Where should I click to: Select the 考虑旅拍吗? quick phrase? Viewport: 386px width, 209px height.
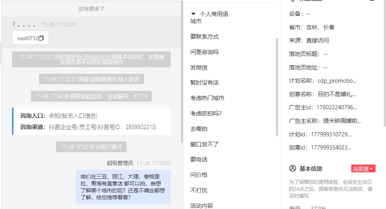pos(206,114)
